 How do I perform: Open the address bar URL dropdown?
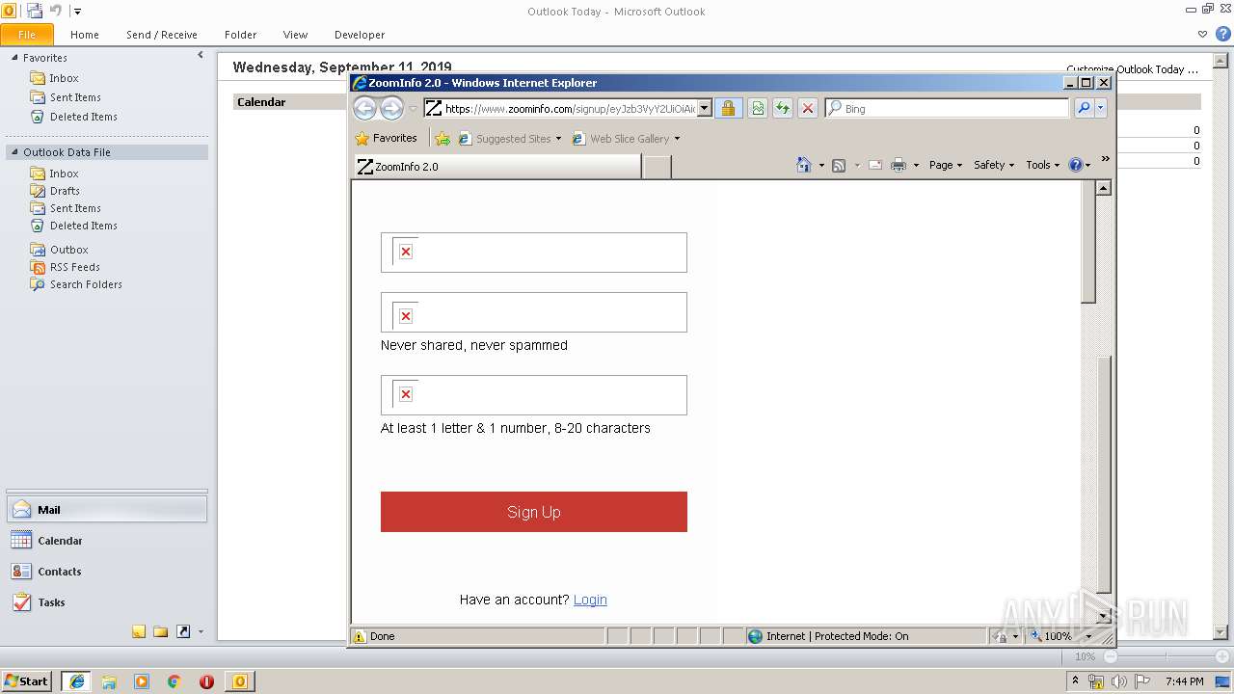click(704, 108)
